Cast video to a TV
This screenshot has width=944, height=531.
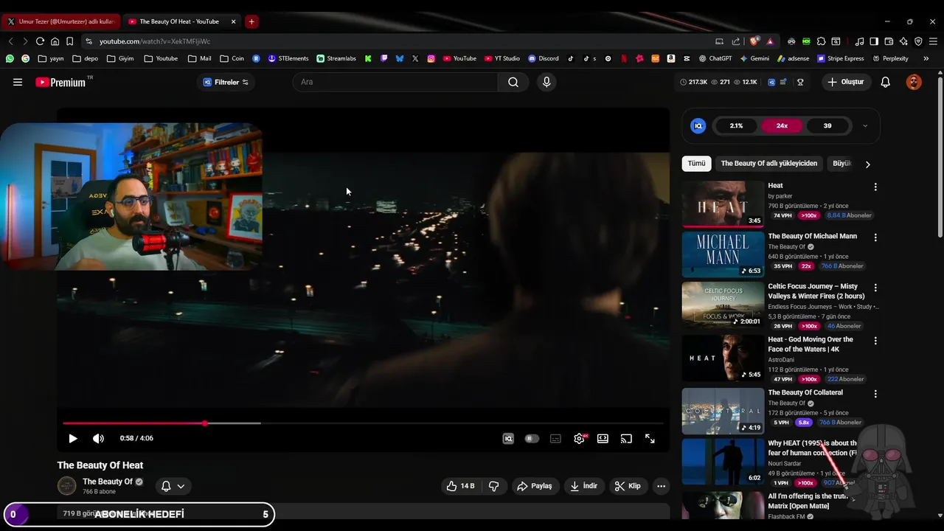pos(626,438)
